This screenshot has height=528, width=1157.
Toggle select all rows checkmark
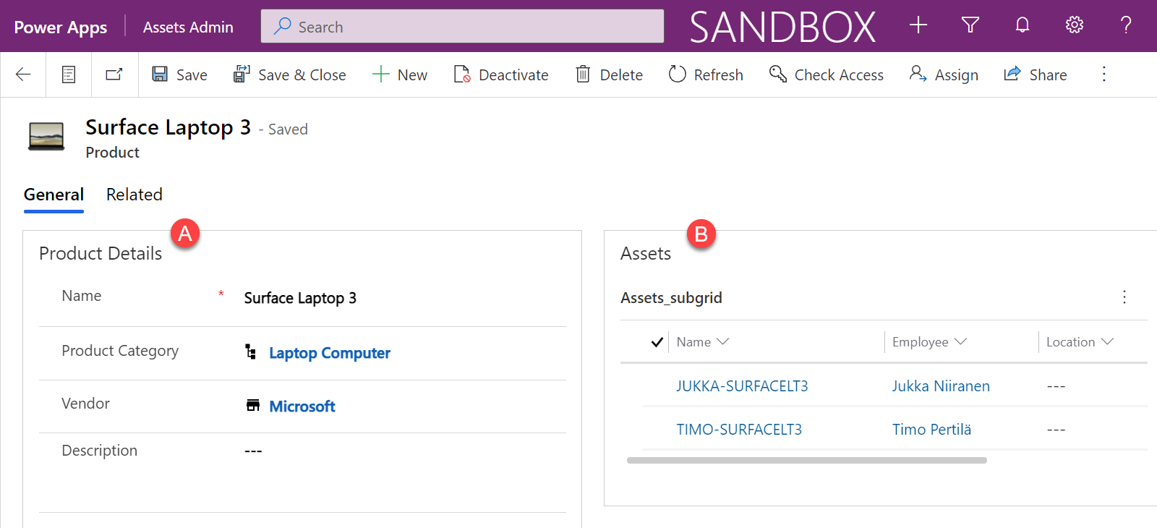(657, 342)
